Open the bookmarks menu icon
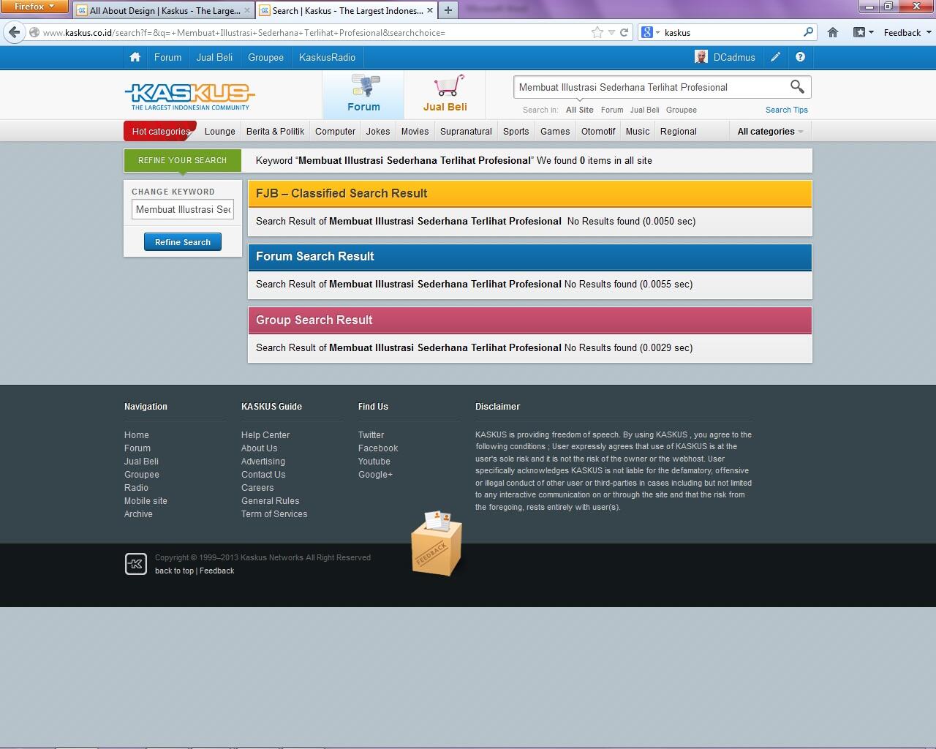 (863, 32)
